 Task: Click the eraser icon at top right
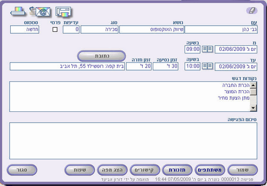(x=252, y=11)
